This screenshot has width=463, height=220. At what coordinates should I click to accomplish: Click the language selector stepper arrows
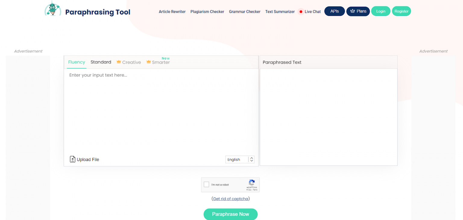[x=251, y=159]
